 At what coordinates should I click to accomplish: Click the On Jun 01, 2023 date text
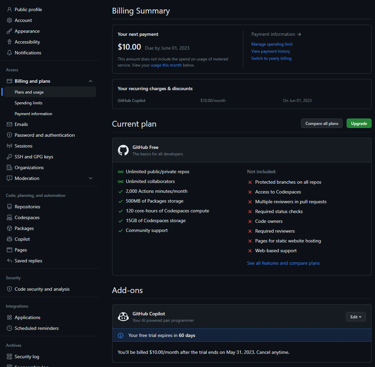point(297,101)
